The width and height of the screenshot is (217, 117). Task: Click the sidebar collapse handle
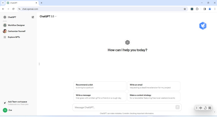(39, 64)
